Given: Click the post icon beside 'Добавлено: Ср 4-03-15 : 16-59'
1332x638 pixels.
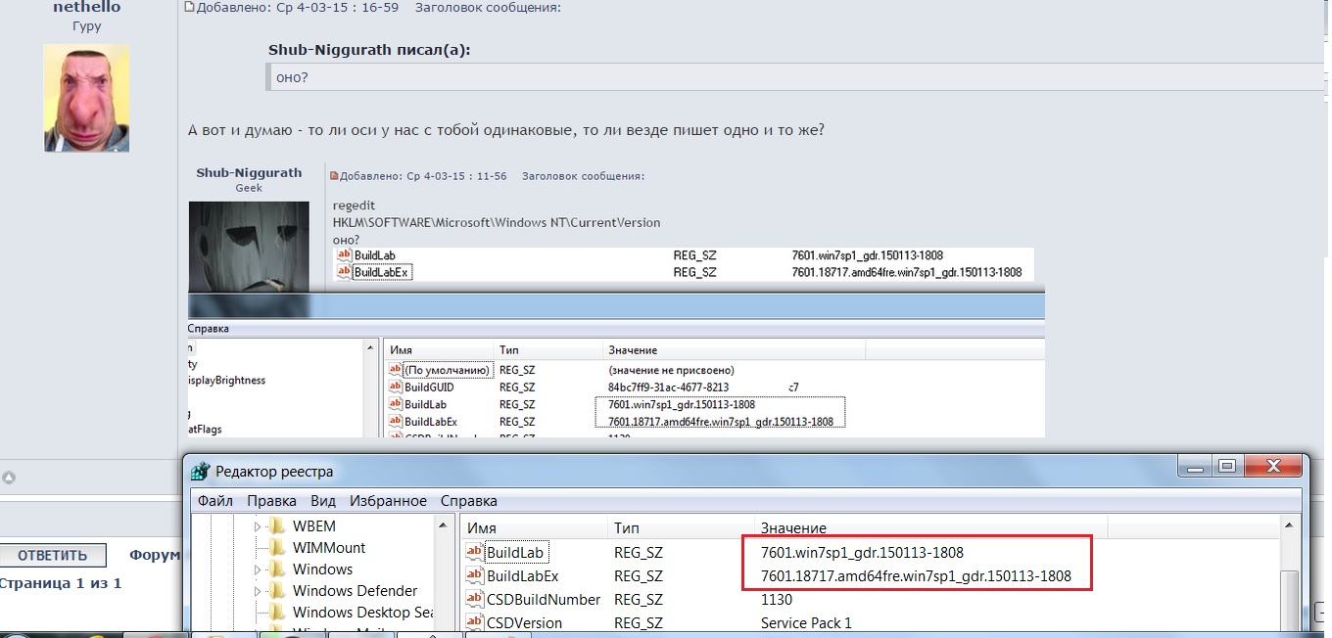Looking at the screenshot, I should pyautogui.click(x=190, y=8).
